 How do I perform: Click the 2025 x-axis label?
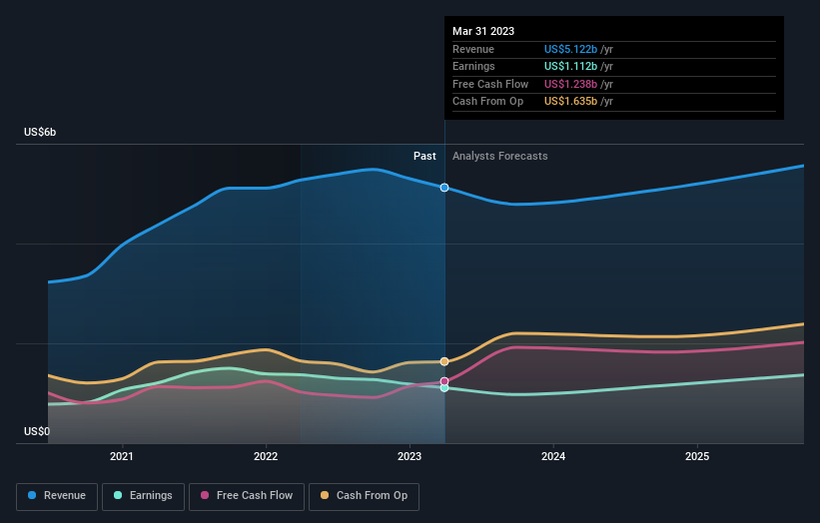coord(697,457)
